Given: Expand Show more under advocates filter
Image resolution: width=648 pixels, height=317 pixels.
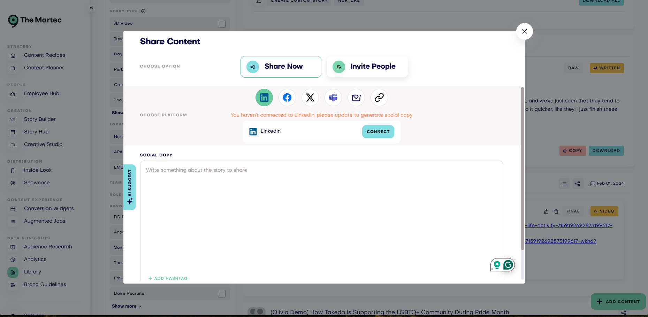Looking at the screenshot, I should point(127,306).
